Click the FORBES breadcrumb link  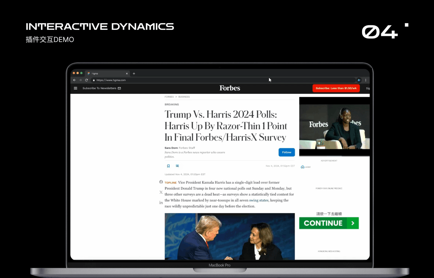pyautogui.click(x=169, y=97)
